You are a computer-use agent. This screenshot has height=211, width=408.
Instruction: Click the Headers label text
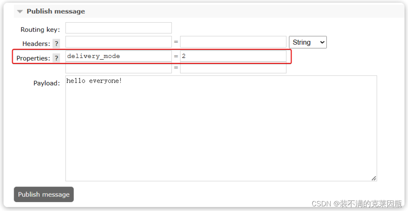click(36, 44)
